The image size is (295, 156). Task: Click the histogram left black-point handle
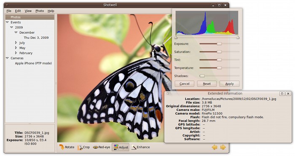pos(176,38)
